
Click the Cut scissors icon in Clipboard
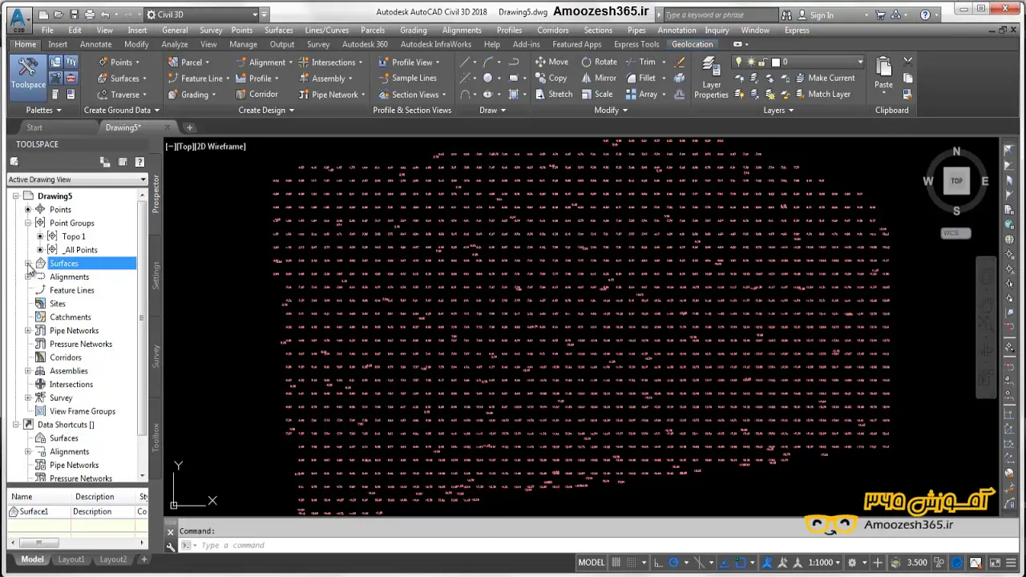click(908, 62)
